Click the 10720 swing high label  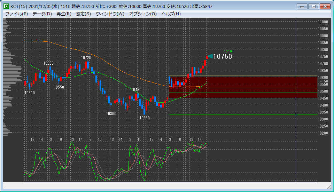(86, 57)
